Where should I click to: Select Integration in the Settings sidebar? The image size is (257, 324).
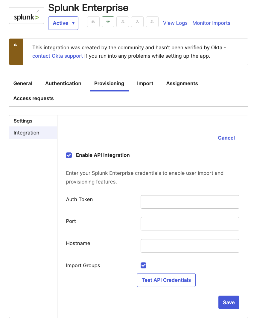pyautogui.click(x=26, y=133)
